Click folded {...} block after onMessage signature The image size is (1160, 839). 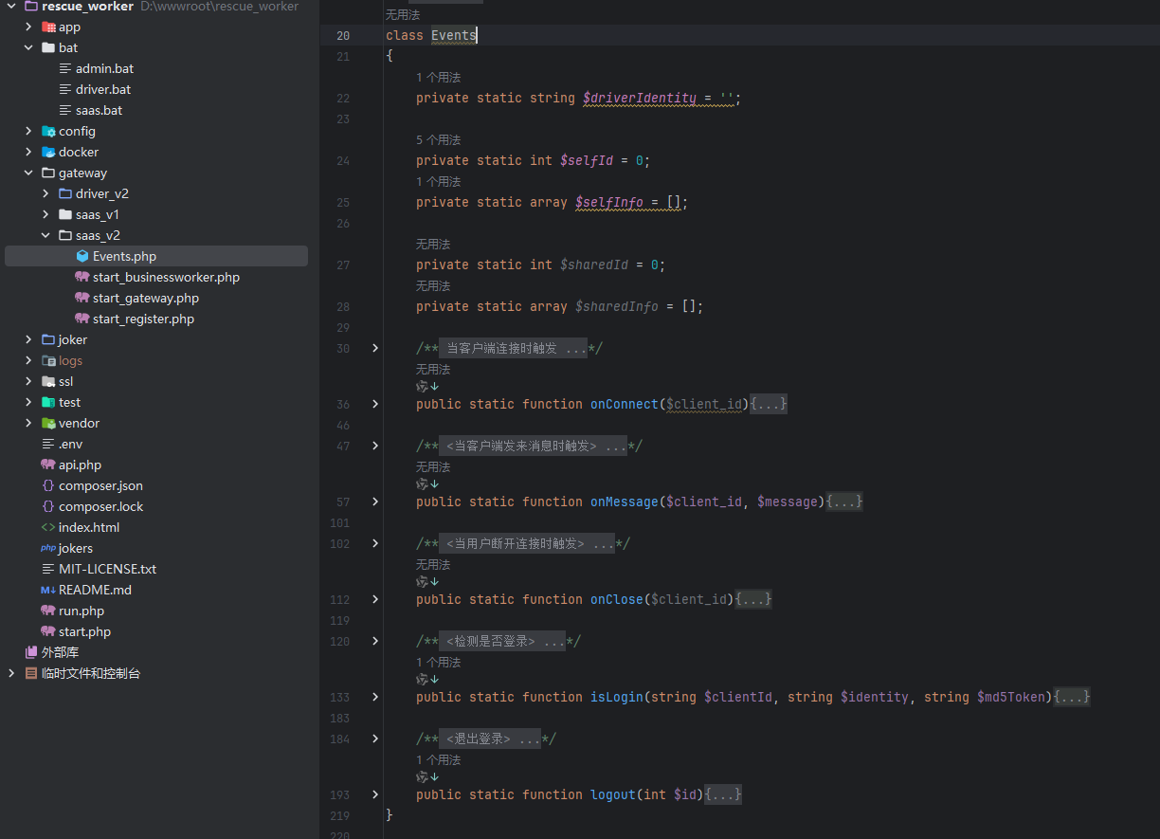[844, 502]
